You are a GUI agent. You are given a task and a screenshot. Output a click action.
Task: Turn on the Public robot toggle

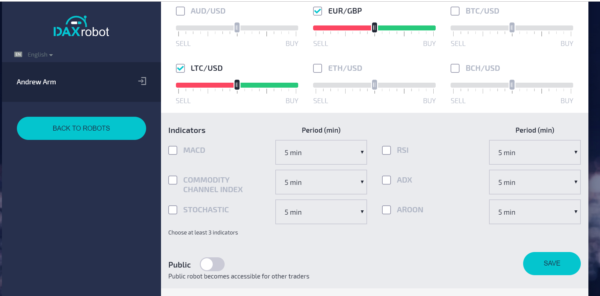click(212, 264)
